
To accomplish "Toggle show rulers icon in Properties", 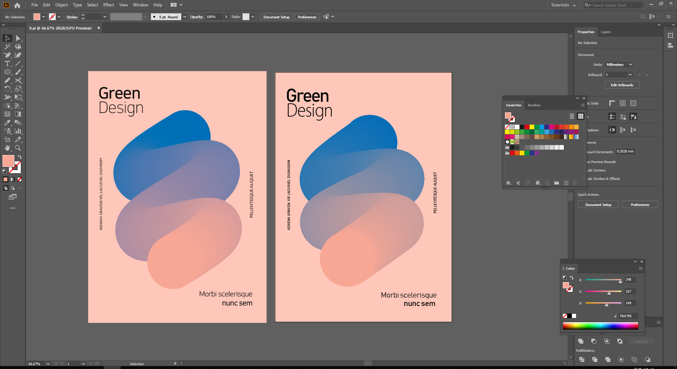I will pyautogui.click(x=612, y=103).
